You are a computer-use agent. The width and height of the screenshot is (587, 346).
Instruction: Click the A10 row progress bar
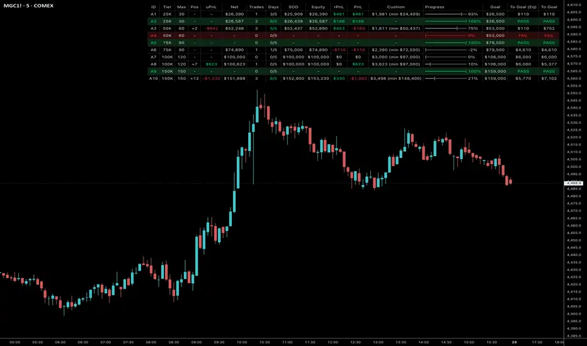[445, 79]
